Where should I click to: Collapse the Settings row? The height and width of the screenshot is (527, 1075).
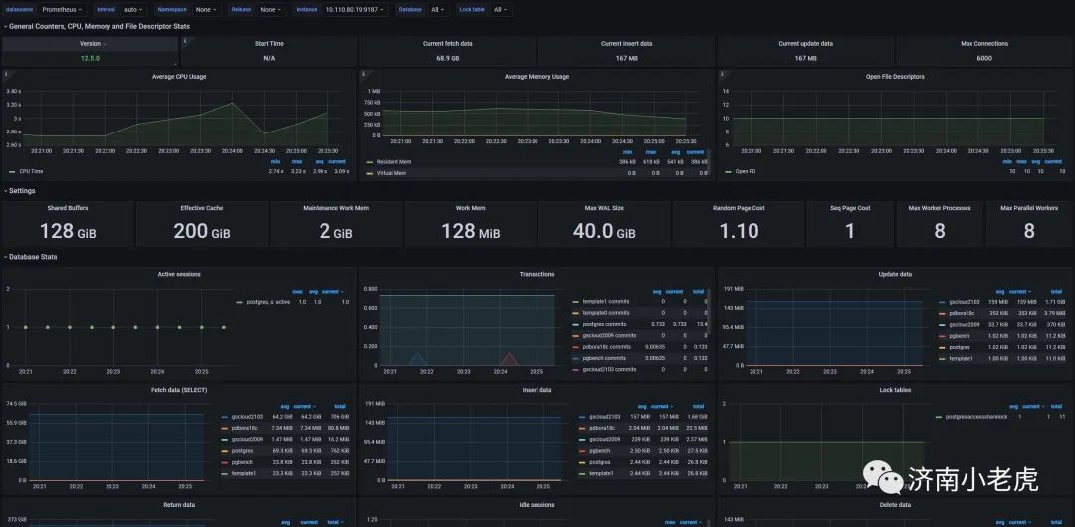(x=20, y=190)
